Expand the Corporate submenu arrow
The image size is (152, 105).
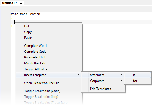121,81
